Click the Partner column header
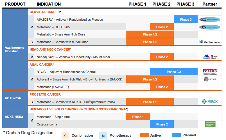Image resolution: width=226 pixels, height=140 pixels. coord(210,4)
